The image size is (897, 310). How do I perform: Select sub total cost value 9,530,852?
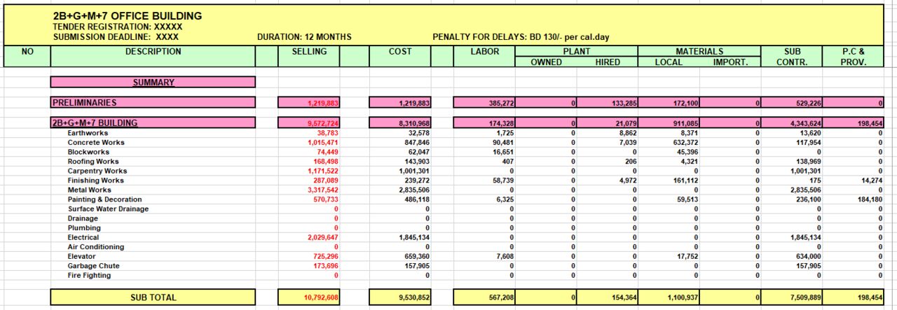tap(400, 297)
